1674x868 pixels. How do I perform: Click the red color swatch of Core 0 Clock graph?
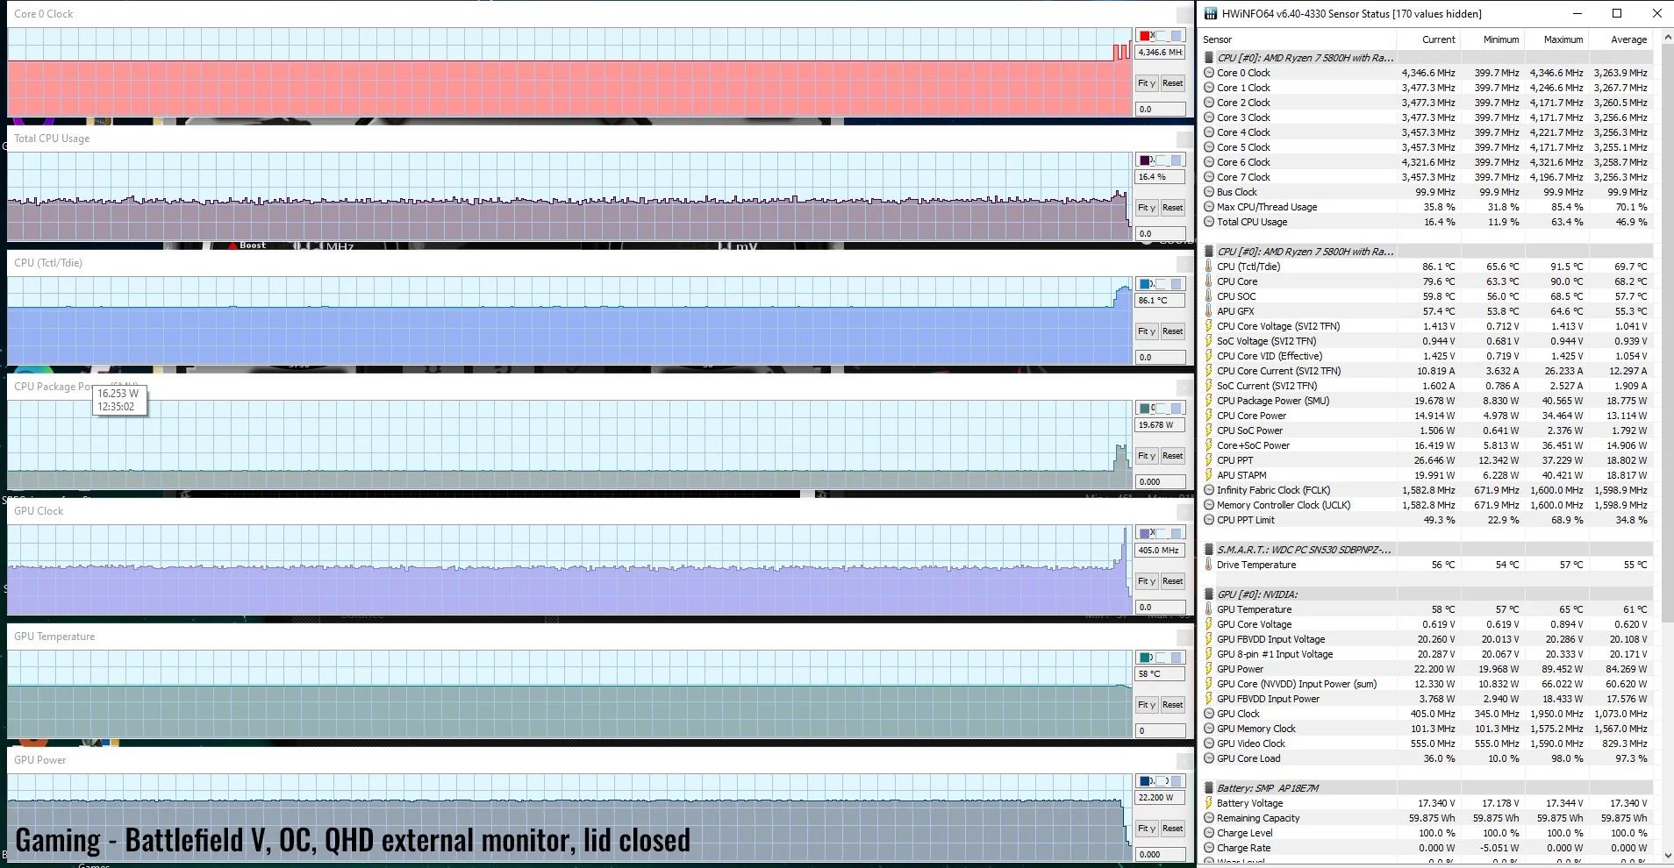pyautogui.click(x=1145, y=36)
